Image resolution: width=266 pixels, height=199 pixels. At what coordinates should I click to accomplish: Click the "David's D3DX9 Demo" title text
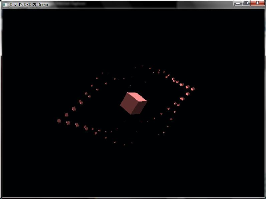(x=29, y=4)
